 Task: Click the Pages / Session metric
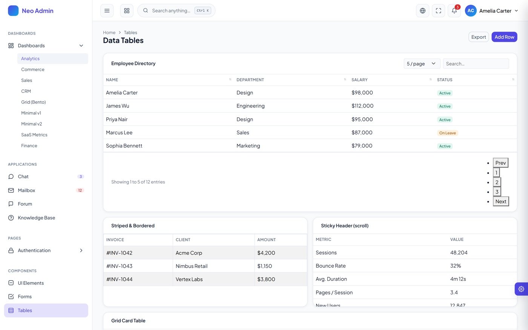pyautogui.click(x=334, y=292)
